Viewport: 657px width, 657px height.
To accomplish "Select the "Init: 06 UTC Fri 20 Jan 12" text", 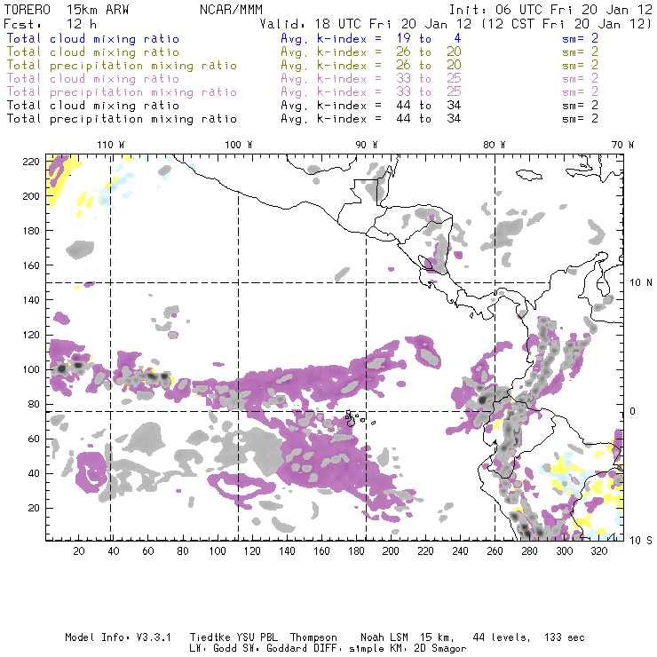I will [x=550, y=10].
